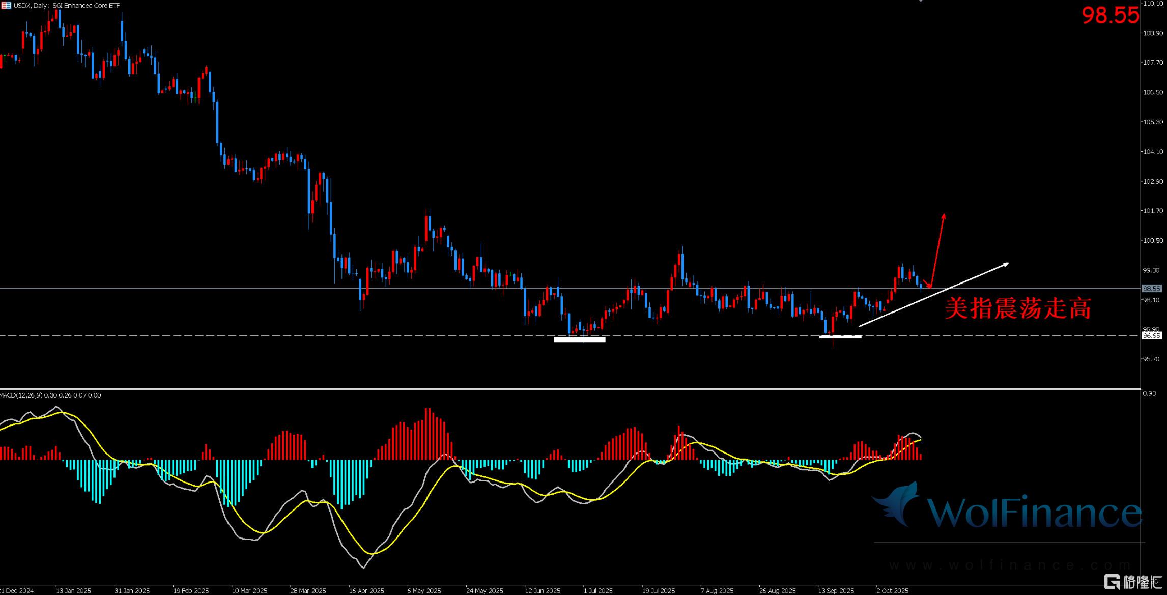Click the 2 Oct 2025 date label

click(x=892, y=591)
